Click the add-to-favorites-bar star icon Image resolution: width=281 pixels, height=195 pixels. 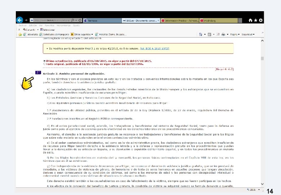pos(20,34)
